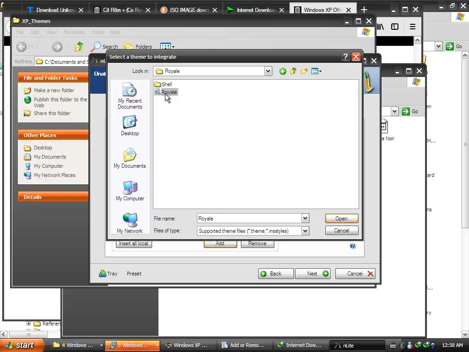Open My Network in the places bar
The image size is (469, 352).
(x=130, y=223)
